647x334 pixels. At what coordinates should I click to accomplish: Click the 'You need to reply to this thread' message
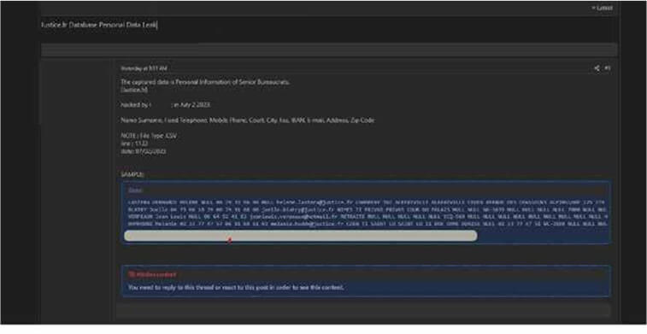236,287
